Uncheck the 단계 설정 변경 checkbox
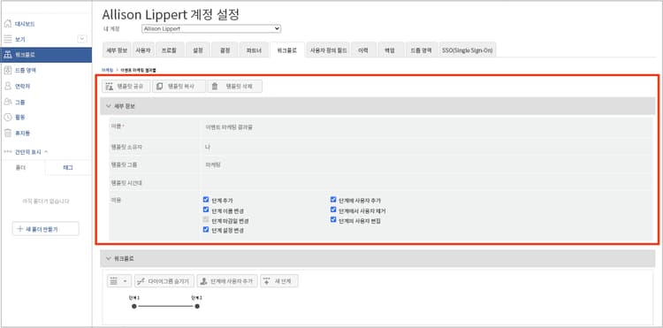This screenshot has height=328, width=663. 206,230
